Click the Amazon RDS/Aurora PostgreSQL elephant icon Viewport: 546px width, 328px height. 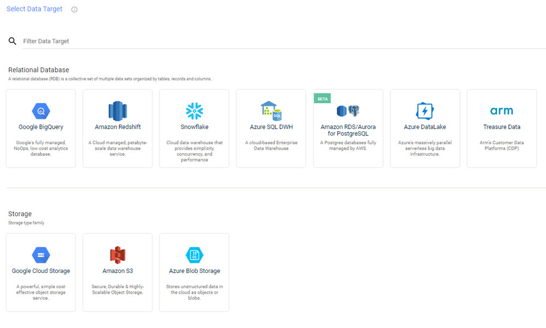point(353,111)
